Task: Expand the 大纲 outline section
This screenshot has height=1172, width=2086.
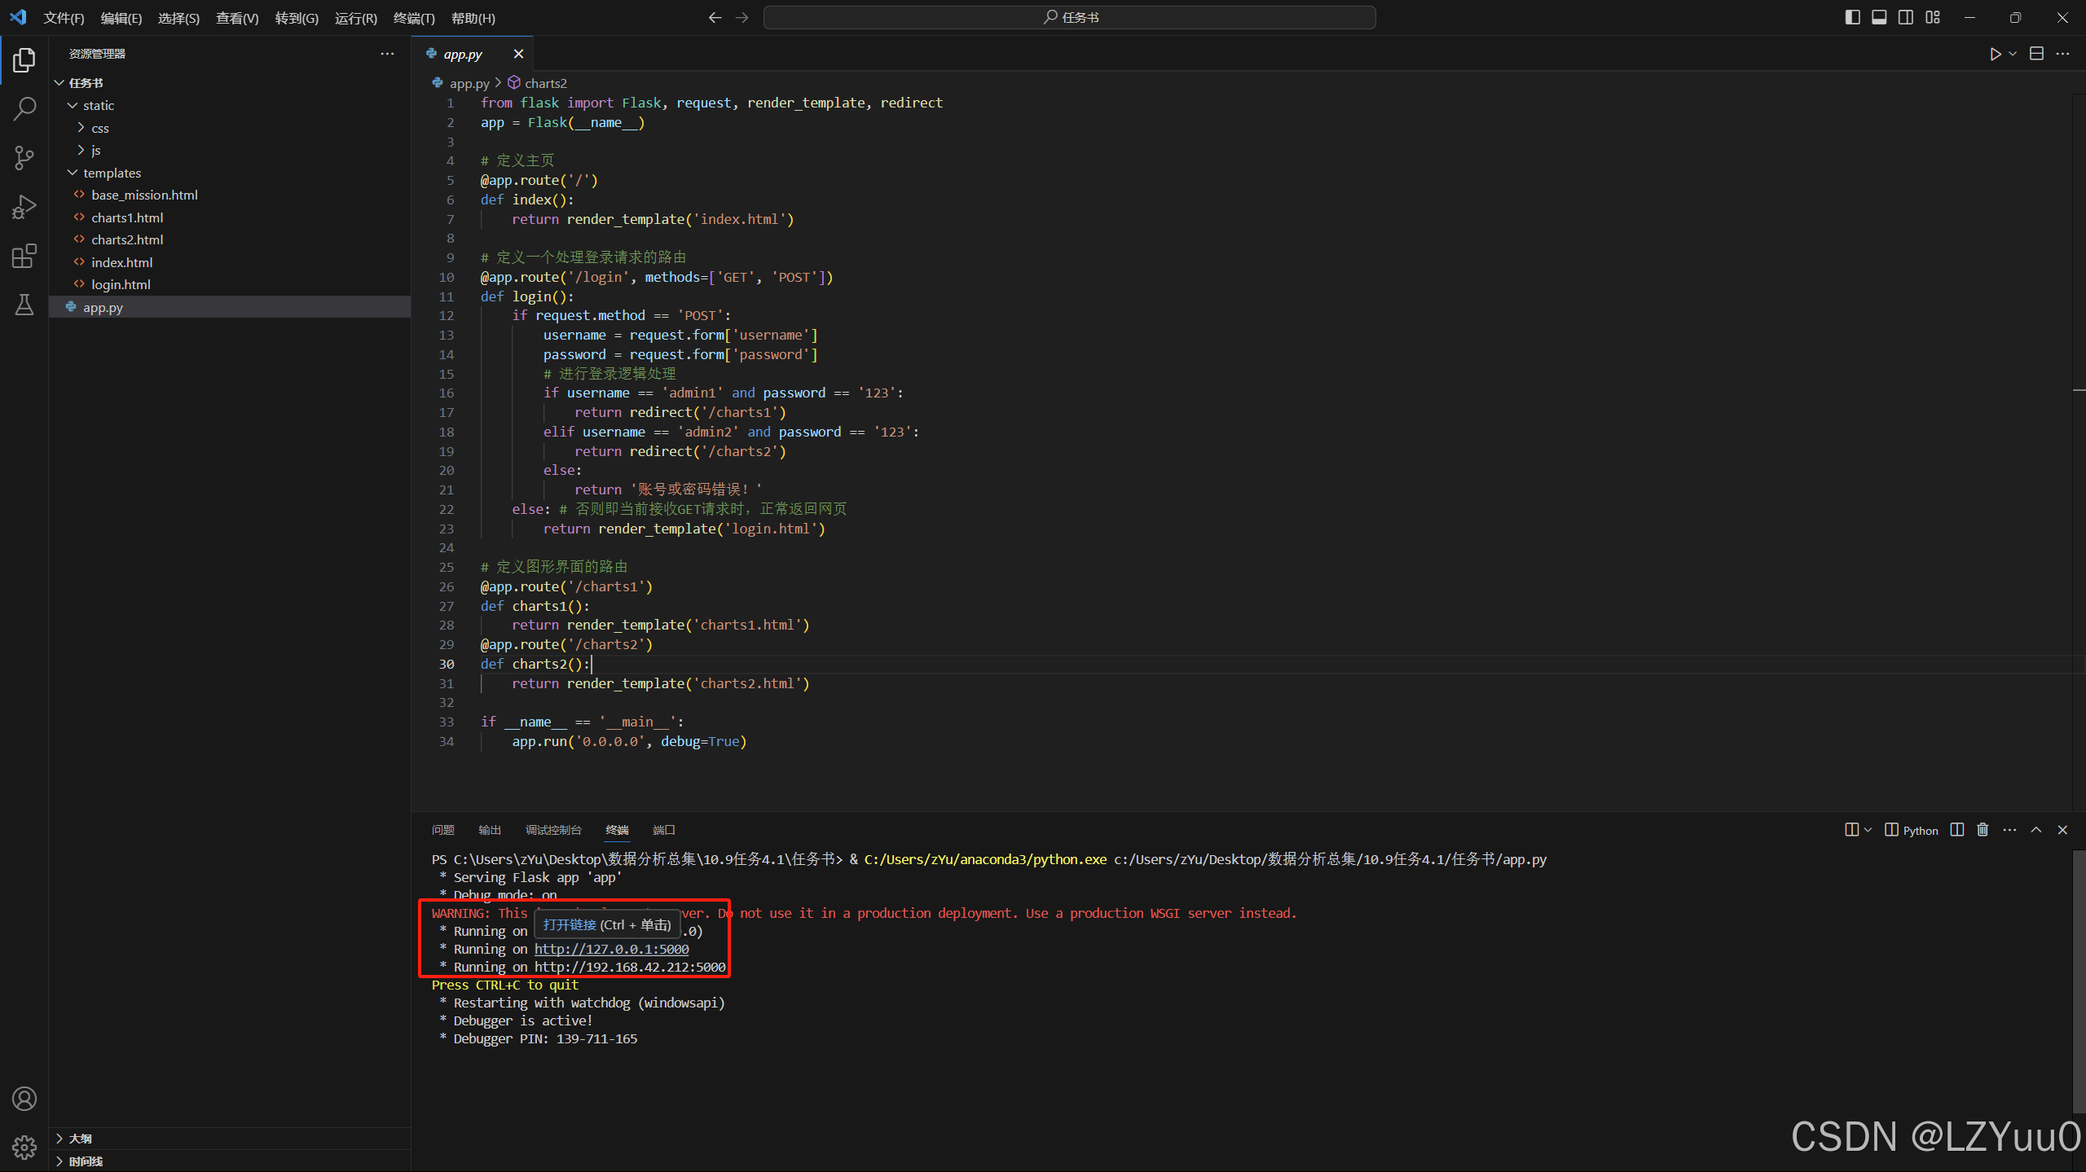Action: click(80, 1139)
